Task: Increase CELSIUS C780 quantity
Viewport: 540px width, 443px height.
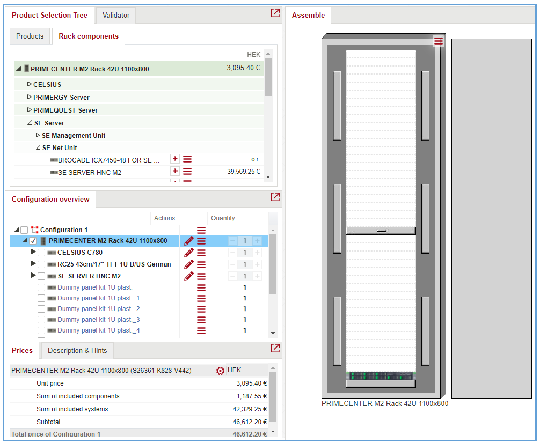Action: (257, 253)
